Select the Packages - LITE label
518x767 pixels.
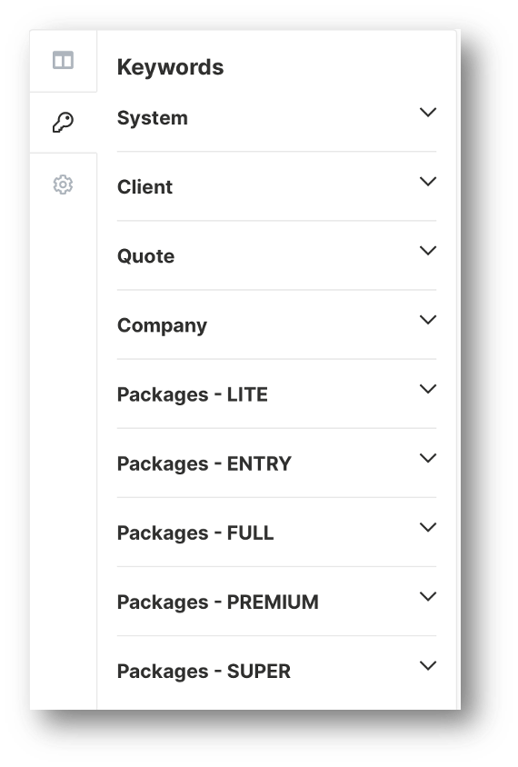(193, 394)
